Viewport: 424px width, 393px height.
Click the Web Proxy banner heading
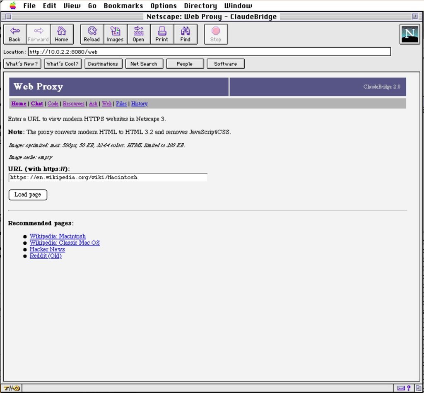pos(38,87)
